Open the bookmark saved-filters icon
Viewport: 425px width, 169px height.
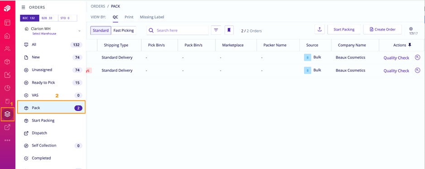(x=229, y=30)
